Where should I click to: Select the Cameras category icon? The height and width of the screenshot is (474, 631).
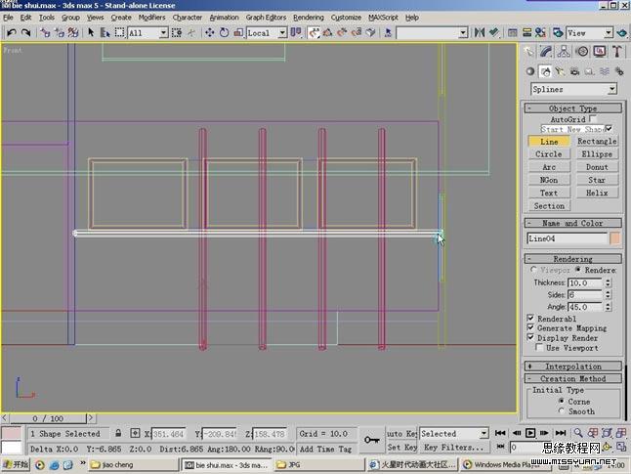574,71
